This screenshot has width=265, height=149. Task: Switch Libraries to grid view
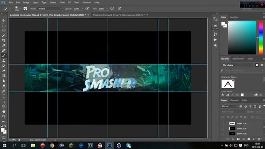pos(257,65)
